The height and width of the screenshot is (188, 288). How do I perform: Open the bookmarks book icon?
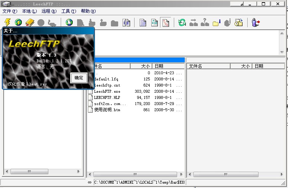[29, 22]
